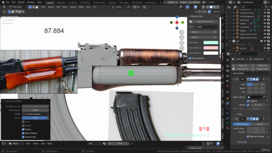This screenshot has width=272, height=153.
Task: Open the Material properties tab icon
Action: tap(227, 128)
